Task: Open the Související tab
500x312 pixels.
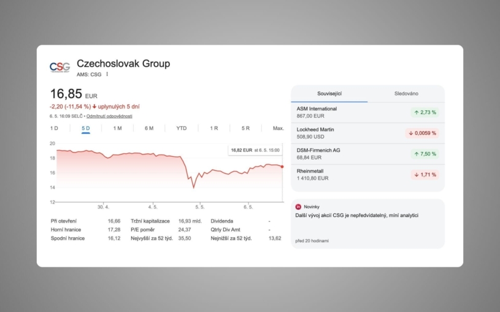Action: tap(329, 93)
